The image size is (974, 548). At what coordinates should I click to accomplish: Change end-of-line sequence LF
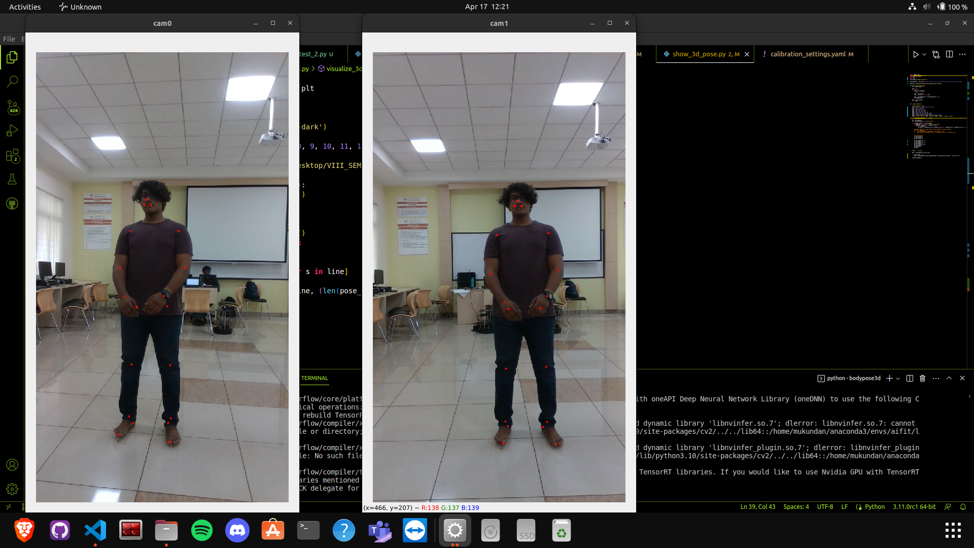tap(845, 507)
